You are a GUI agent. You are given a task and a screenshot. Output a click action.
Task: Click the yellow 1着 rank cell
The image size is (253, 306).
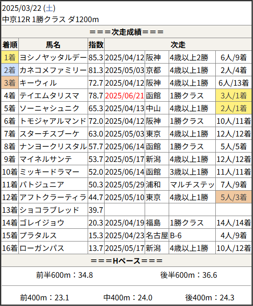(x=10, y=57)
